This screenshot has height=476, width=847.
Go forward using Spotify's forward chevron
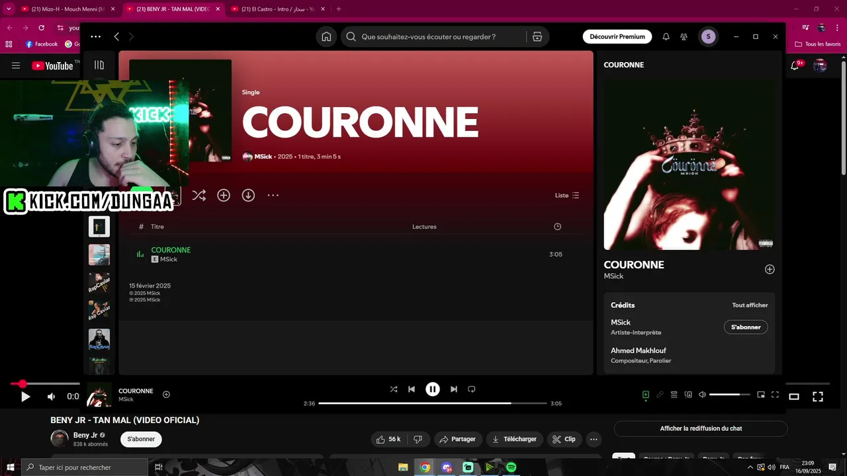[131, 37]
